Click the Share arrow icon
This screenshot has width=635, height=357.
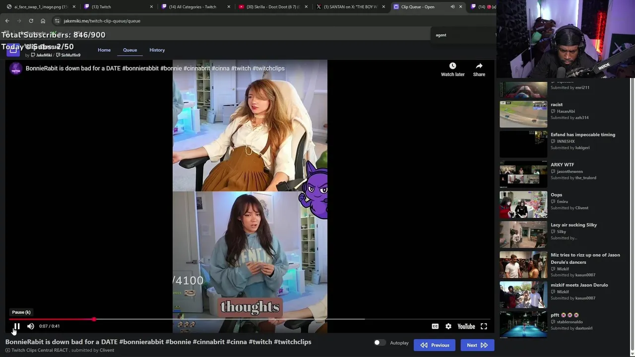[479, 66]
